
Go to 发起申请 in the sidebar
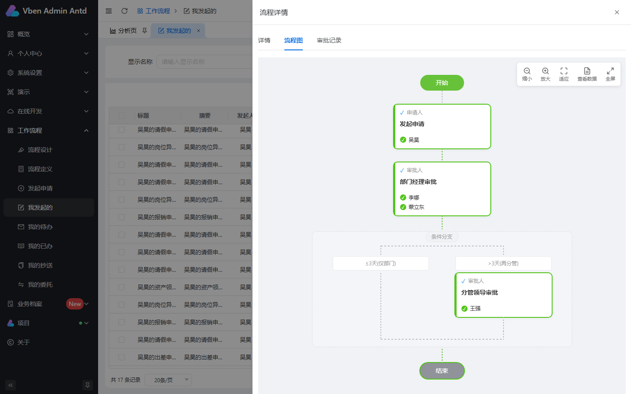click(49, 188)
